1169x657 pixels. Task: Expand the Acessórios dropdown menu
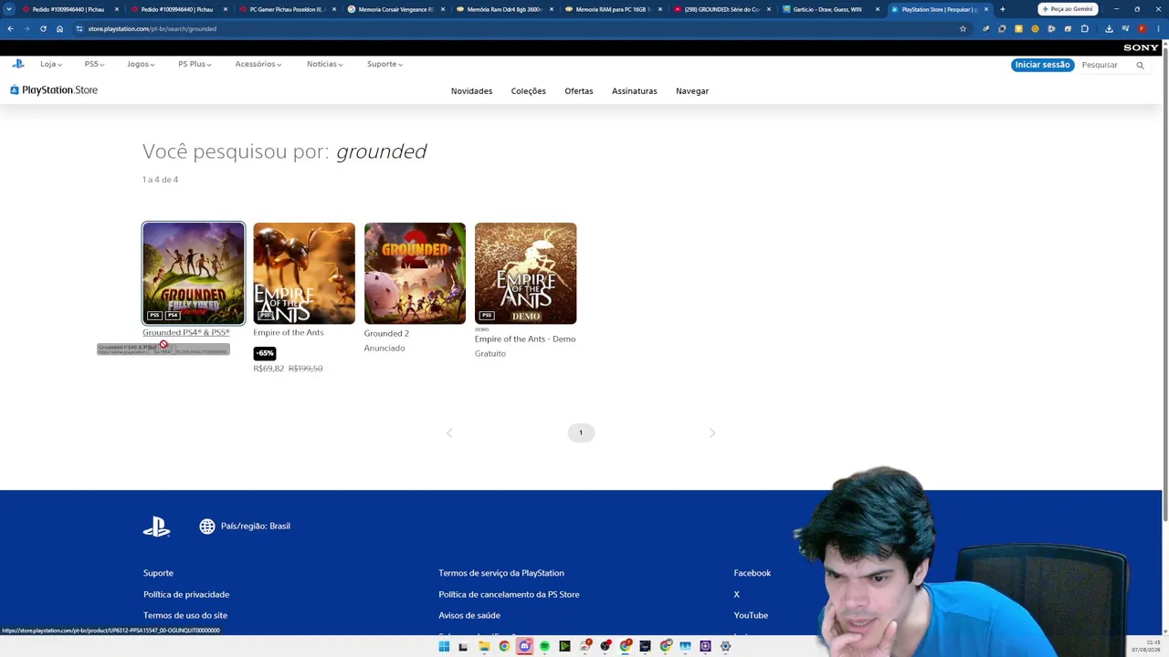258,64
